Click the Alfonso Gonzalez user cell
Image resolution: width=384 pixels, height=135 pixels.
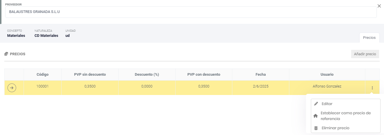[327, 86]
